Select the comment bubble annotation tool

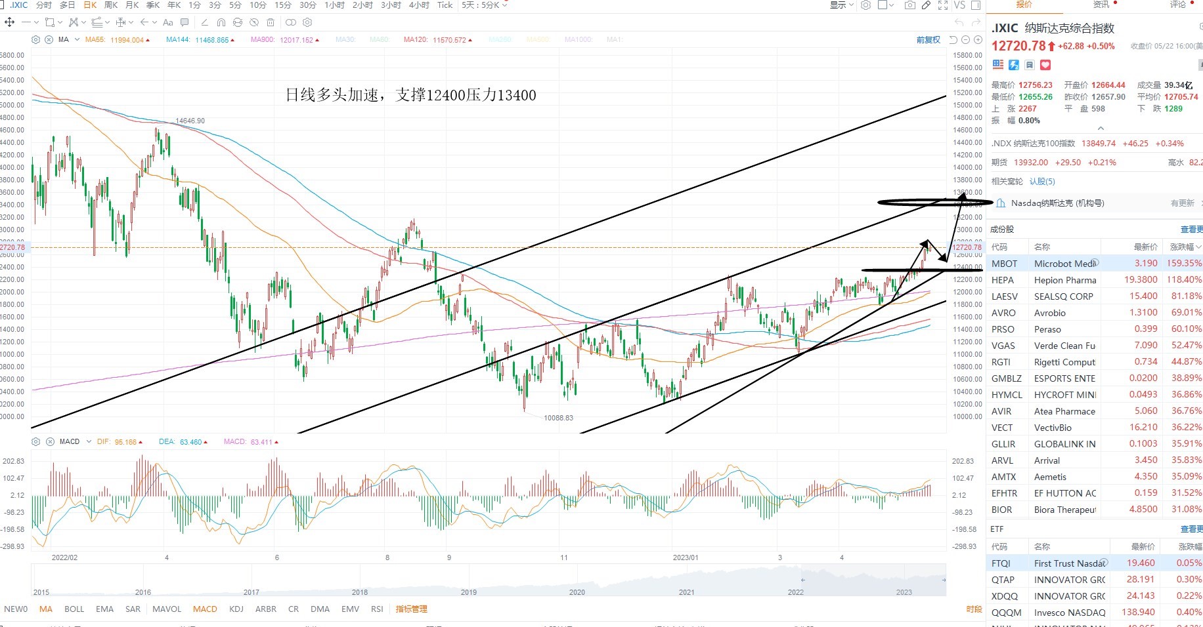coord(185,22)
